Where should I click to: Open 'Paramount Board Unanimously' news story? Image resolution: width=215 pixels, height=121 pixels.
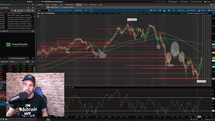pyautogui.click(x=20, y=26)
